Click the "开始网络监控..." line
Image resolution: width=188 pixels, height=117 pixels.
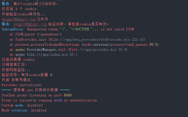[16, 70]
